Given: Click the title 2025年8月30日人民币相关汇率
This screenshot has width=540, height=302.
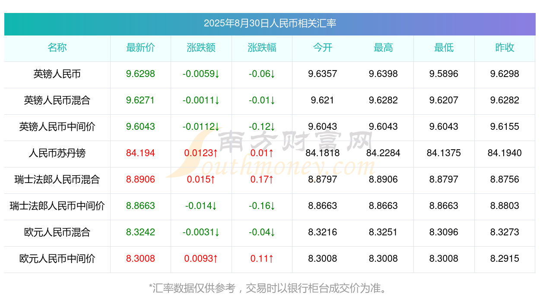Looking at the screenshot, I should pyautogui.click(x=270, y=23).
